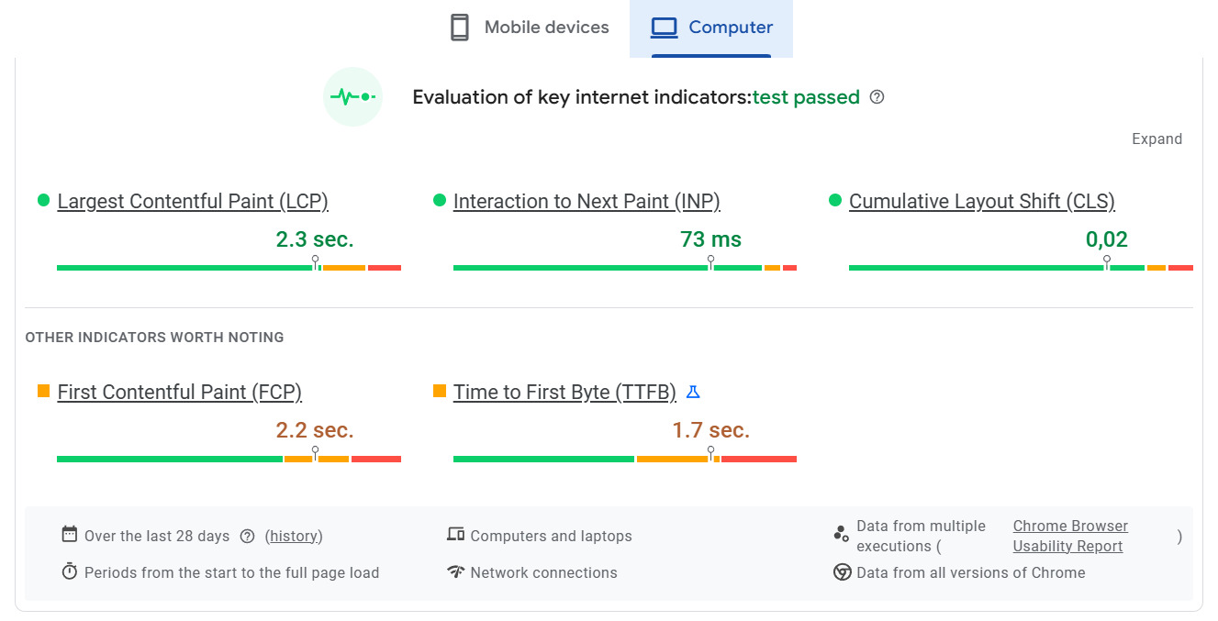1218x621 pixels.
Task: Open First Contentful Paint (FCP) link
Action: 179,393
